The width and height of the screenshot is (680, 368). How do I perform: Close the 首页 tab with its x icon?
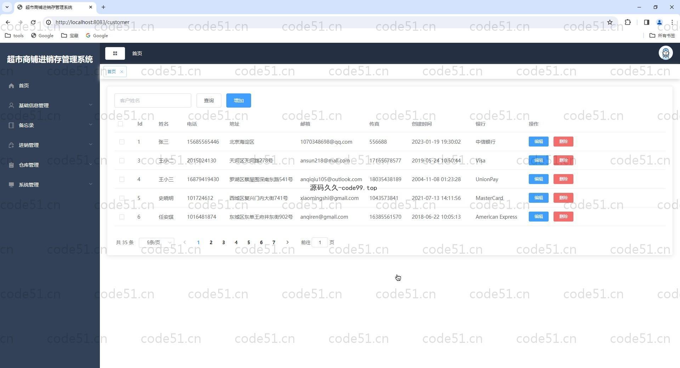(x=121, y=72)
